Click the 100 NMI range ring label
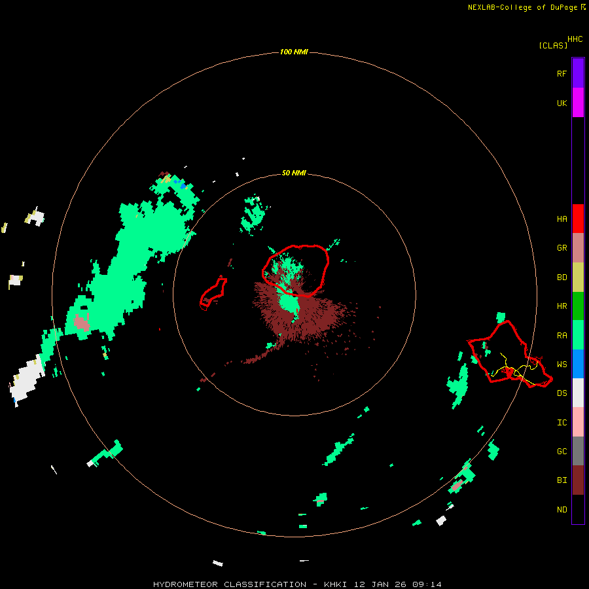Screen dimensions: 589x589 click(x=294, y=52)
